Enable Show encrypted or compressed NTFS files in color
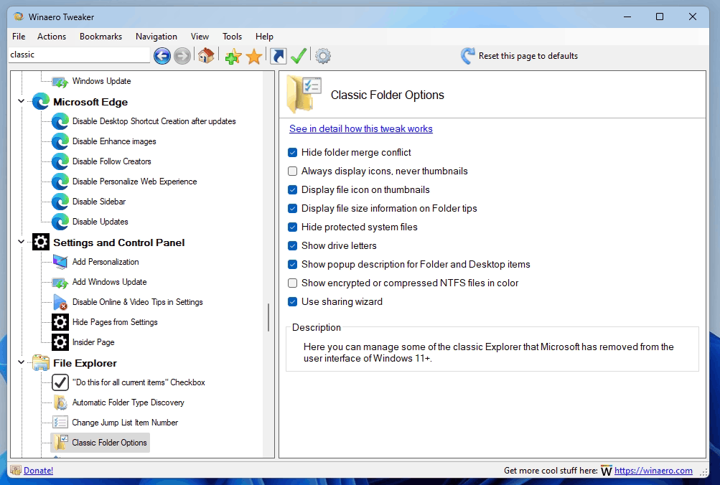 pos(292,283)
